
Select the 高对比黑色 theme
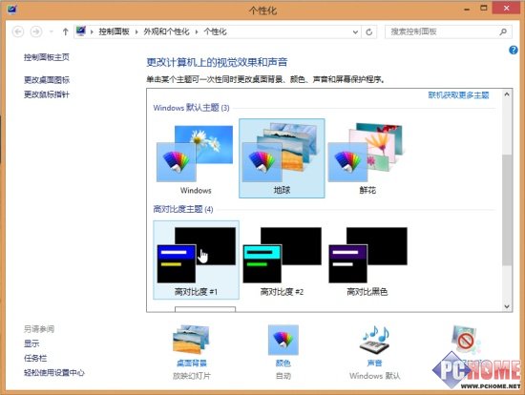click(367, 260)
